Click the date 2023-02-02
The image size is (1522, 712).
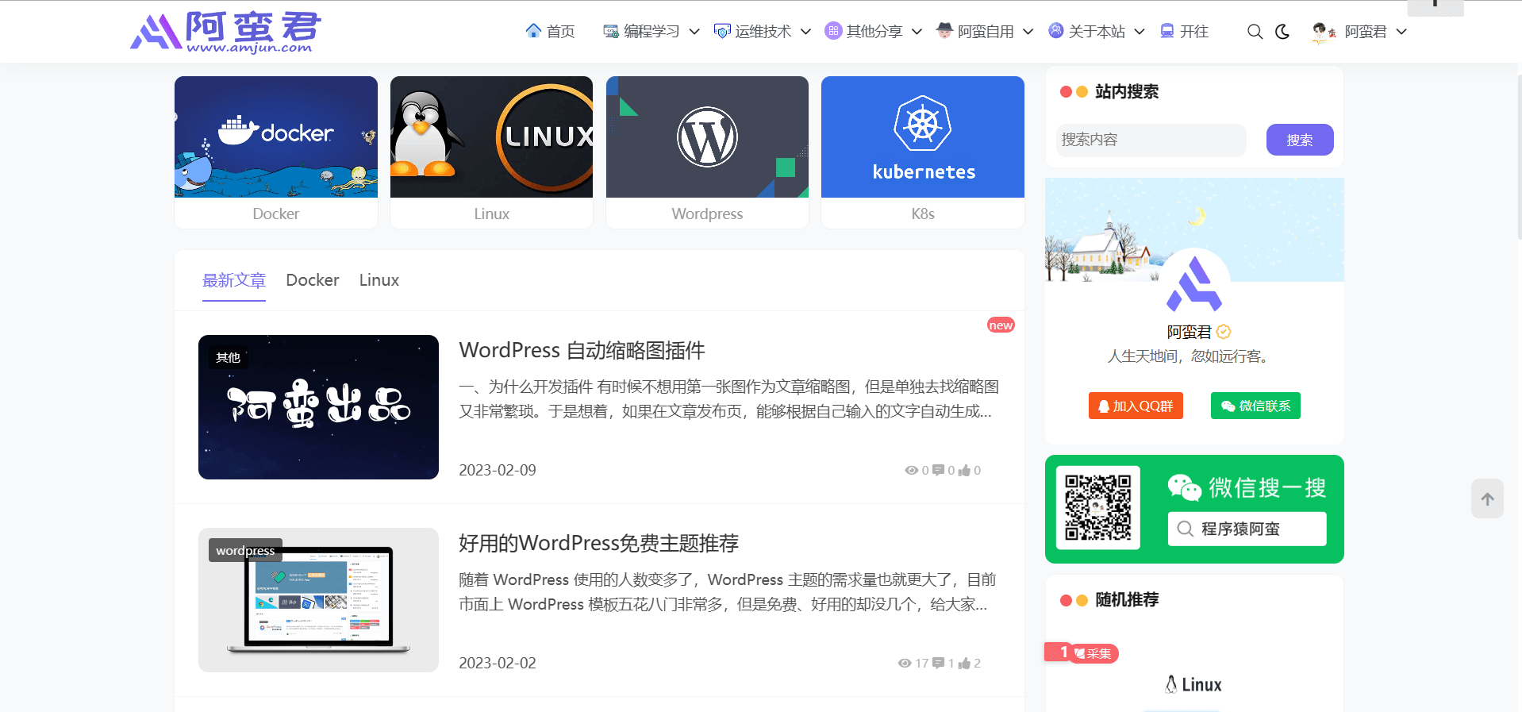pyautogui.click(x=498, y=663)
